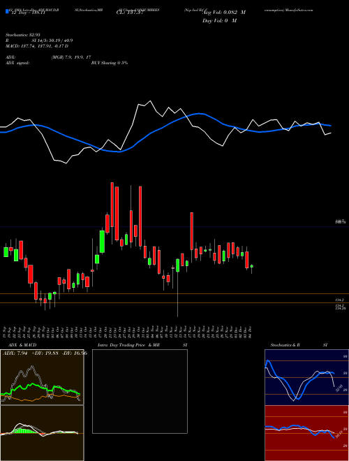Click the 'MACD: 137.74, 137.91, -0.17 D' line

point(37,46)
